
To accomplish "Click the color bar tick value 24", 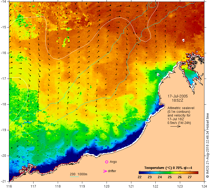I will [160, 177].
